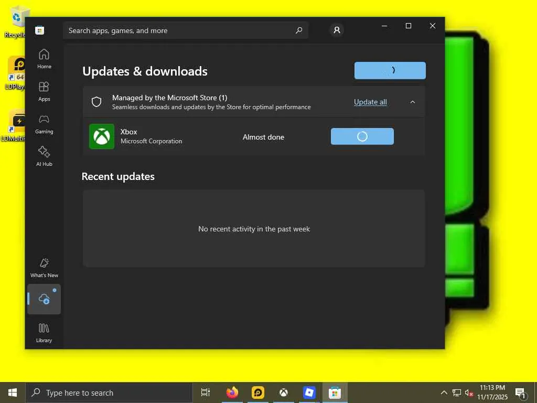Image resolution: width=537 pixels, height=403 pixels.
Task: Show hidden system tray icons
Action: pyautogui.click(x=444, y=393)
